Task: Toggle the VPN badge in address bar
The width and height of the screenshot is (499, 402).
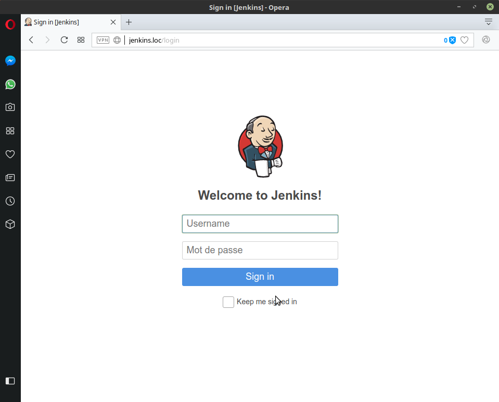Action: point(103,40)
